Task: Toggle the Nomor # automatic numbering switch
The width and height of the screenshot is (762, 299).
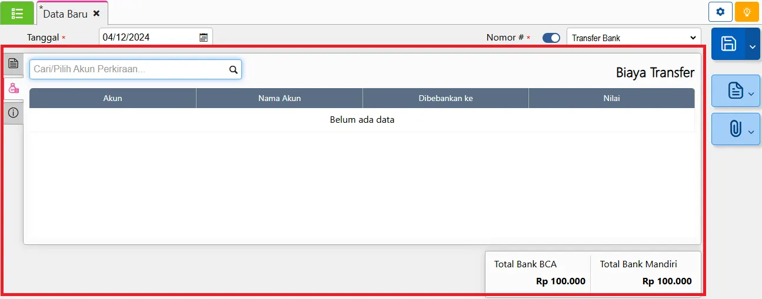Action: pos(551,38)
